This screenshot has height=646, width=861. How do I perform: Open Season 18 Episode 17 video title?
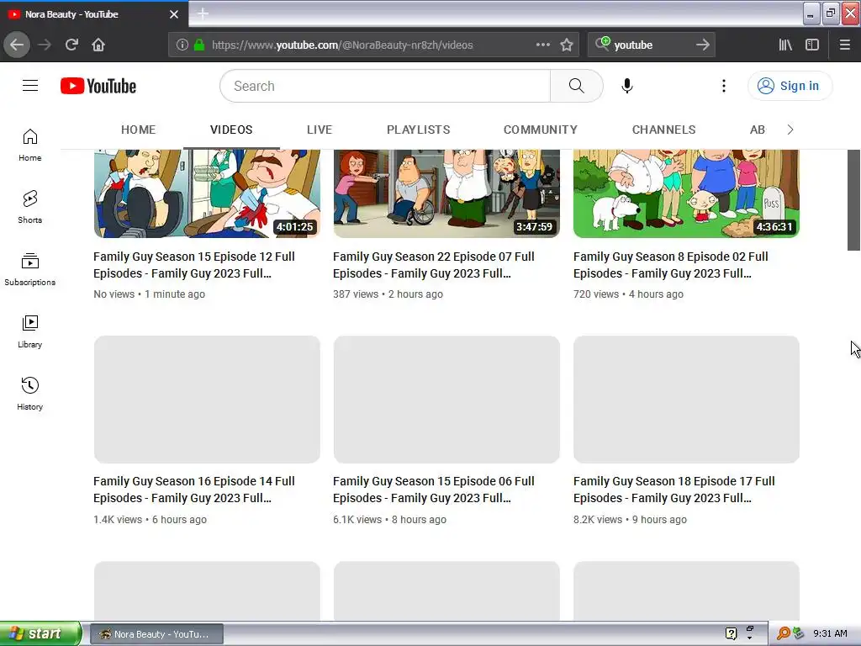674,490
